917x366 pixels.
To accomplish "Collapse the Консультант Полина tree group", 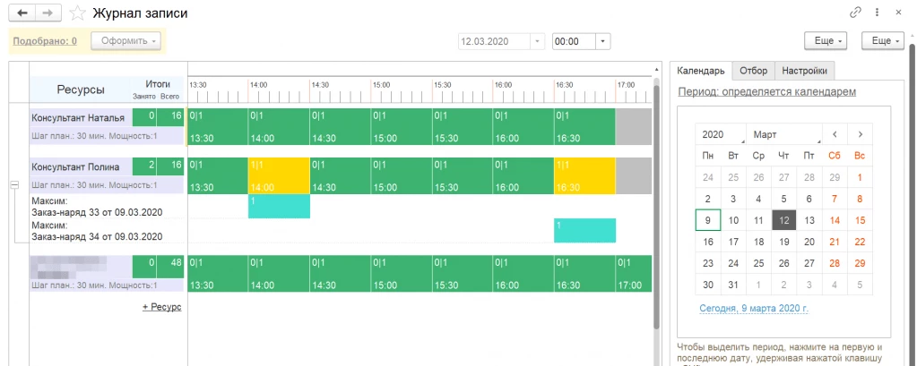I will [x=14, y=184].
